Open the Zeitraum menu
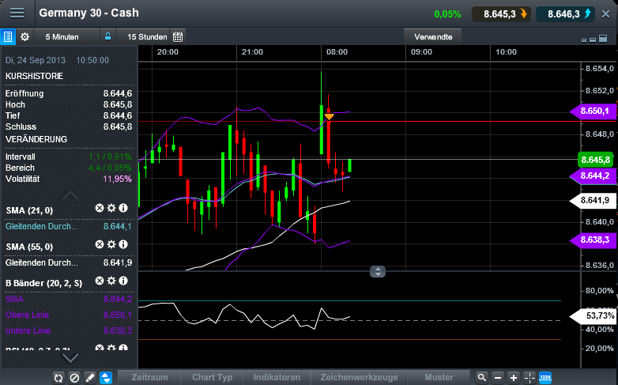 149,378
